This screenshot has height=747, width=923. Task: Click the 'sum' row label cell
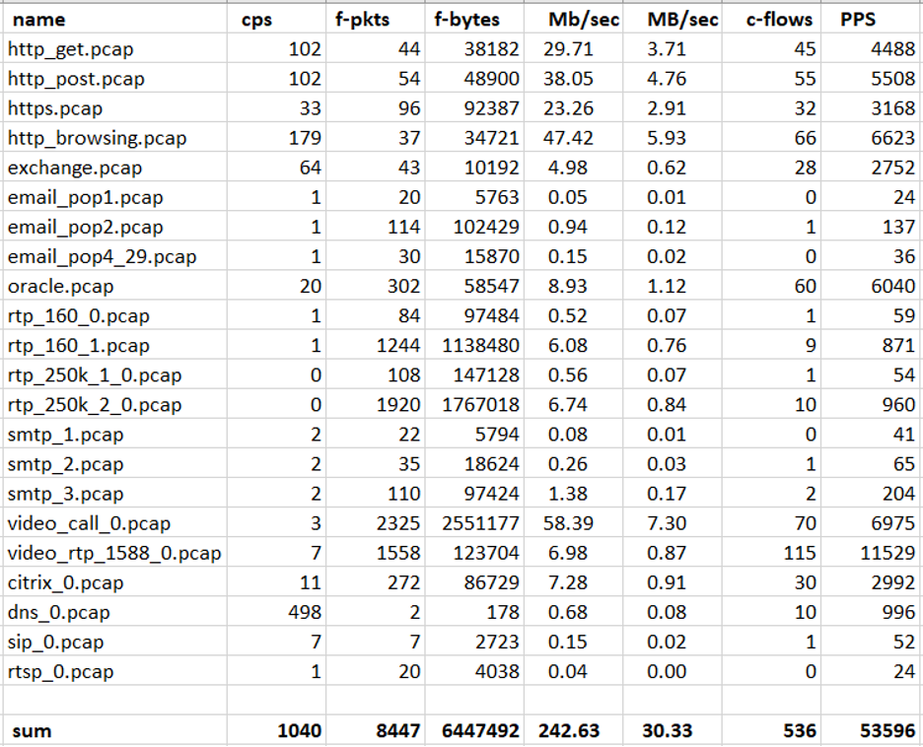coord(32,731)
